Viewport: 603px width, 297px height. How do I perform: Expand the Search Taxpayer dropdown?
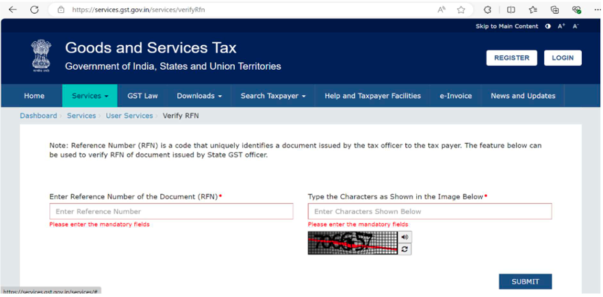tap(273, 96)
